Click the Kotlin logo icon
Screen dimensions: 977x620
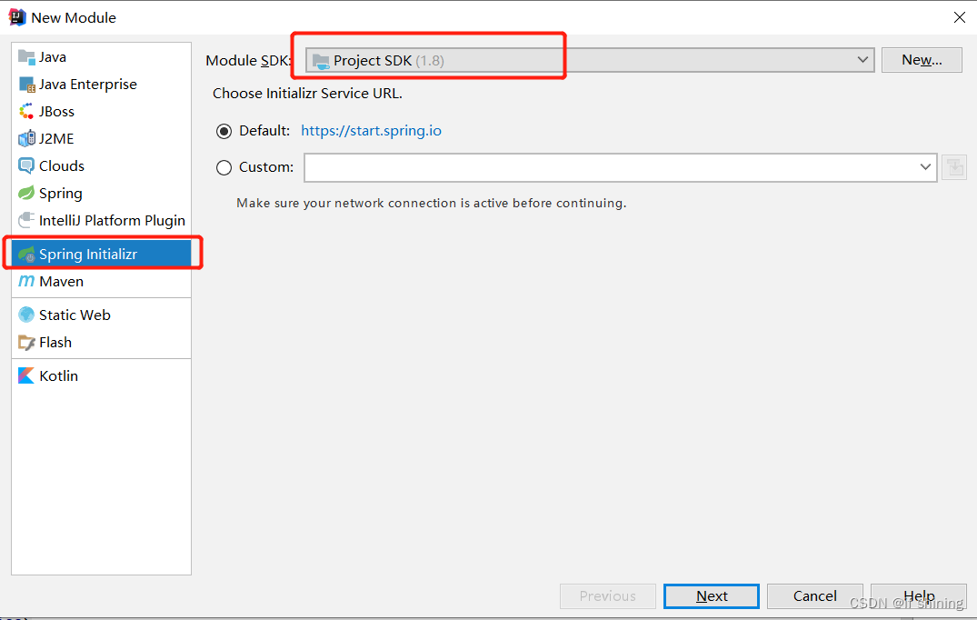point(26,375)
